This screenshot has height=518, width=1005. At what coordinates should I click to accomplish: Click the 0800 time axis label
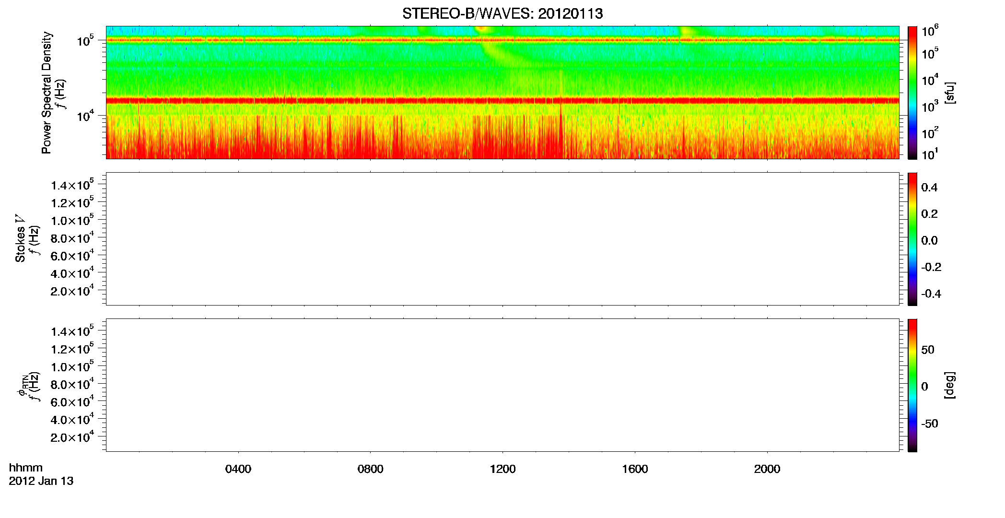click(x=370, y=469)
